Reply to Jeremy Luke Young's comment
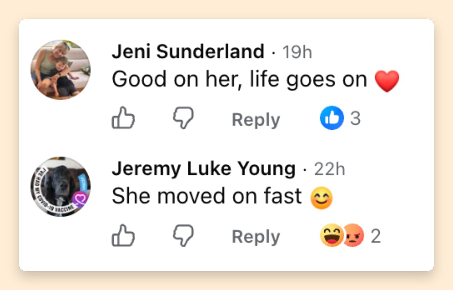This screenshot has height=290, width=453. pos(256,237)
